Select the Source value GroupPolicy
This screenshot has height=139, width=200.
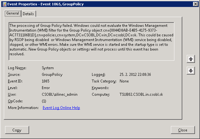(x=52, y=75)
